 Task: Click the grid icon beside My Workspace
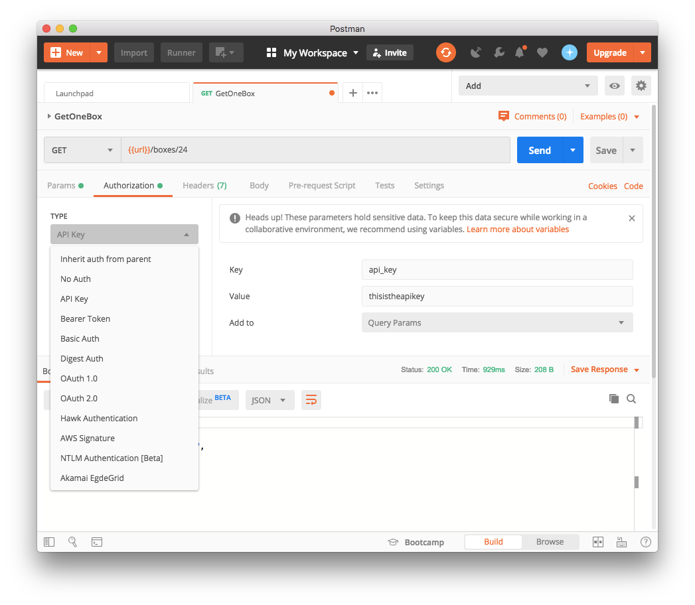[x=271, y=52]
